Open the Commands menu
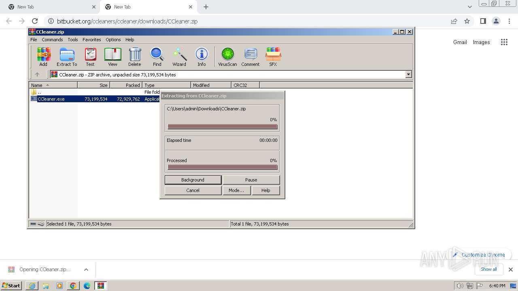Image resolution: width=518 pixels, height=291 pixels. 52,40
